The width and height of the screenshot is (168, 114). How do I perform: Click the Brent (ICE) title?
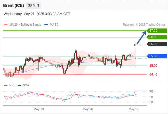pyautogui.click(x=13, y=5)
